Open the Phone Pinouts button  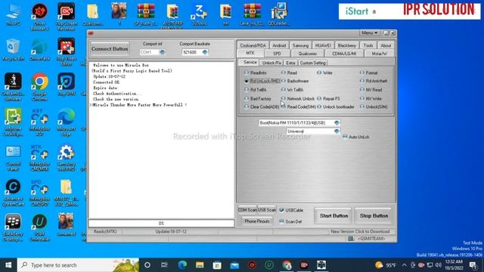(x=257, y=221)
